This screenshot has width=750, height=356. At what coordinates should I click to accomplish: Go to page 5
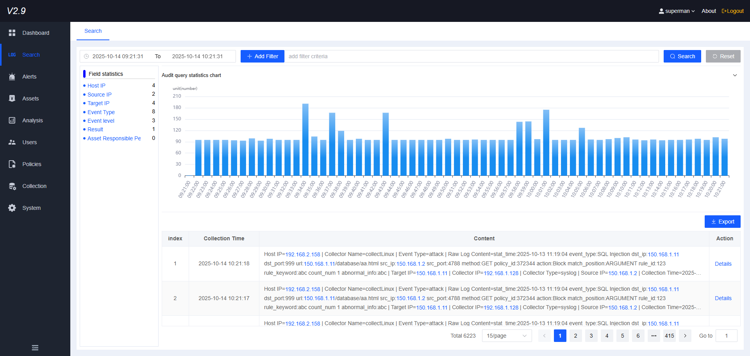click(x=623, y=336)
